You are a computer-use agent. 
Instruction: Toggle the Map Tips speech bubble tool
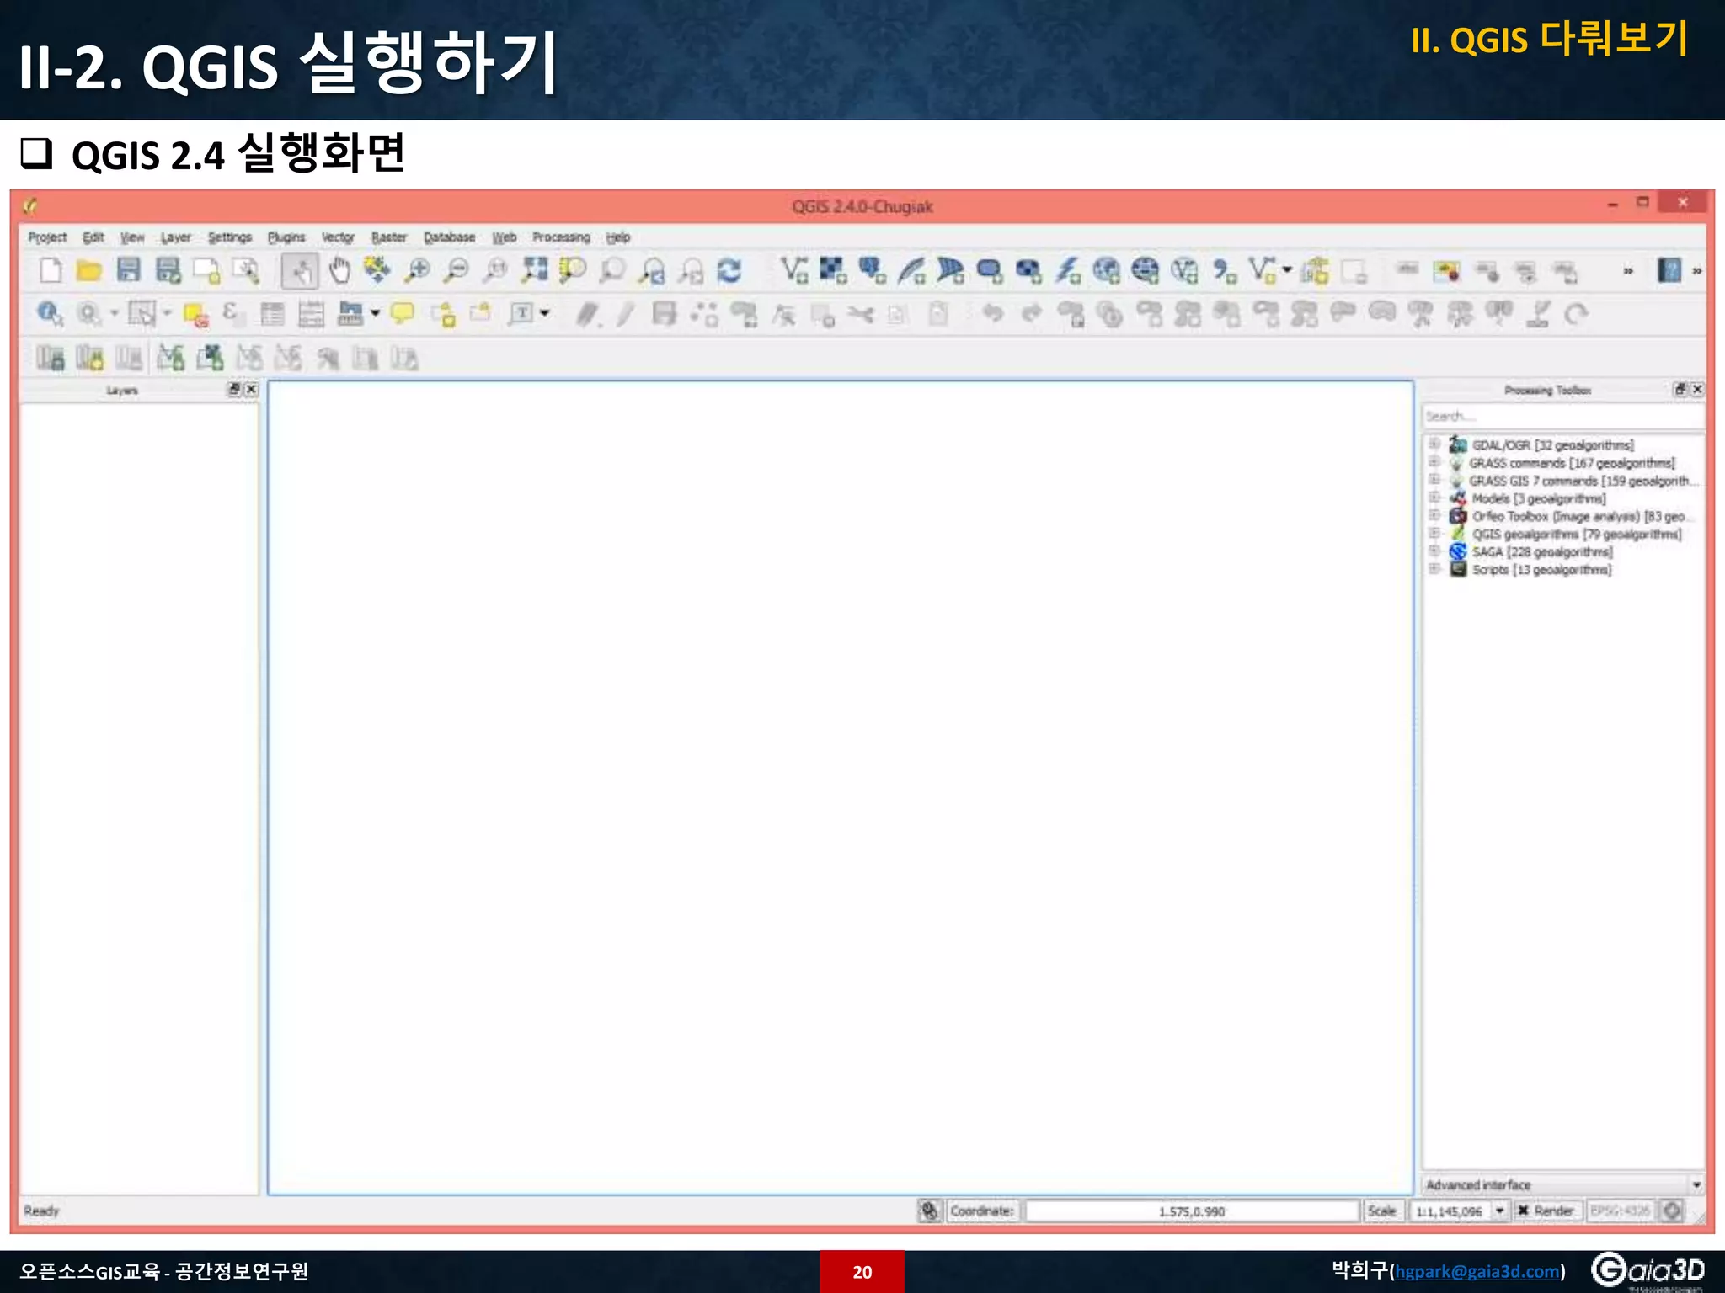403,314
